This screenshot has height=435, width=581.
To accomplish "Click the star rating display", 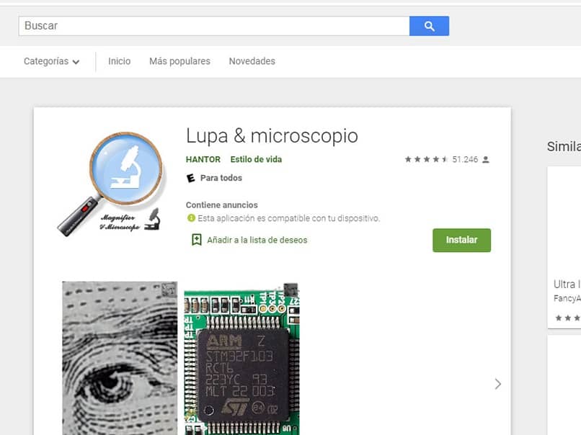I will pos(427,160).
